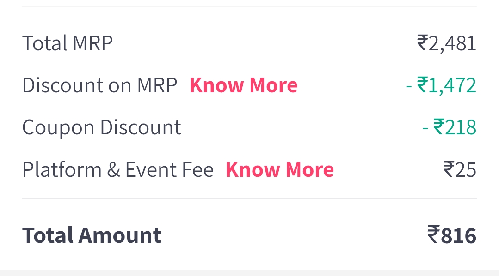Click the bold ₹816 total value

point(452,235)
